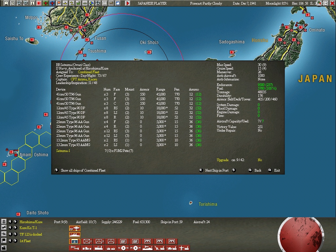The width and height of the screenshot is (336, 252).
Task: Click the single yellow ship toolbar icon
Action: coord(65,3)
